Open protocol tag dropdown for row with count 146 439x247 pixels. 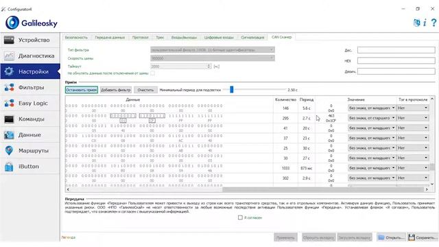tap(413, 108)
